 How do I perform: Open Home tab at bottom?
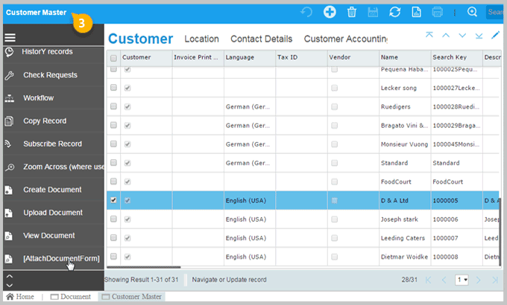tap(20, 297)
